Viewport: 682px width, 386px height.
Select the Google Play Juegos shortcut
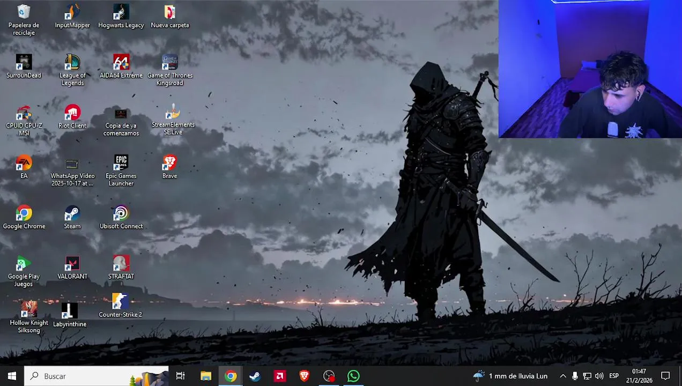pos(24,271)
